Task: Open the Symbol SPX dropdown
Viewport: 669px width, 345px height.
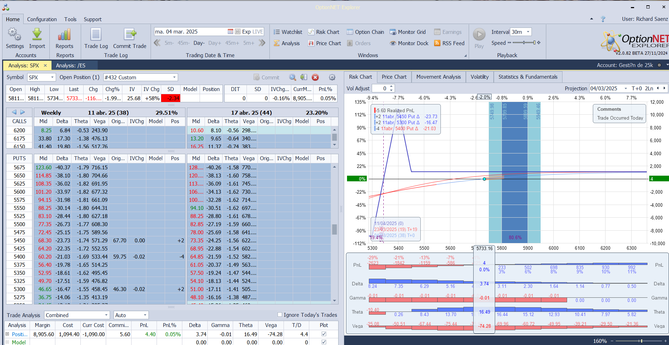Action: [53, 77]
